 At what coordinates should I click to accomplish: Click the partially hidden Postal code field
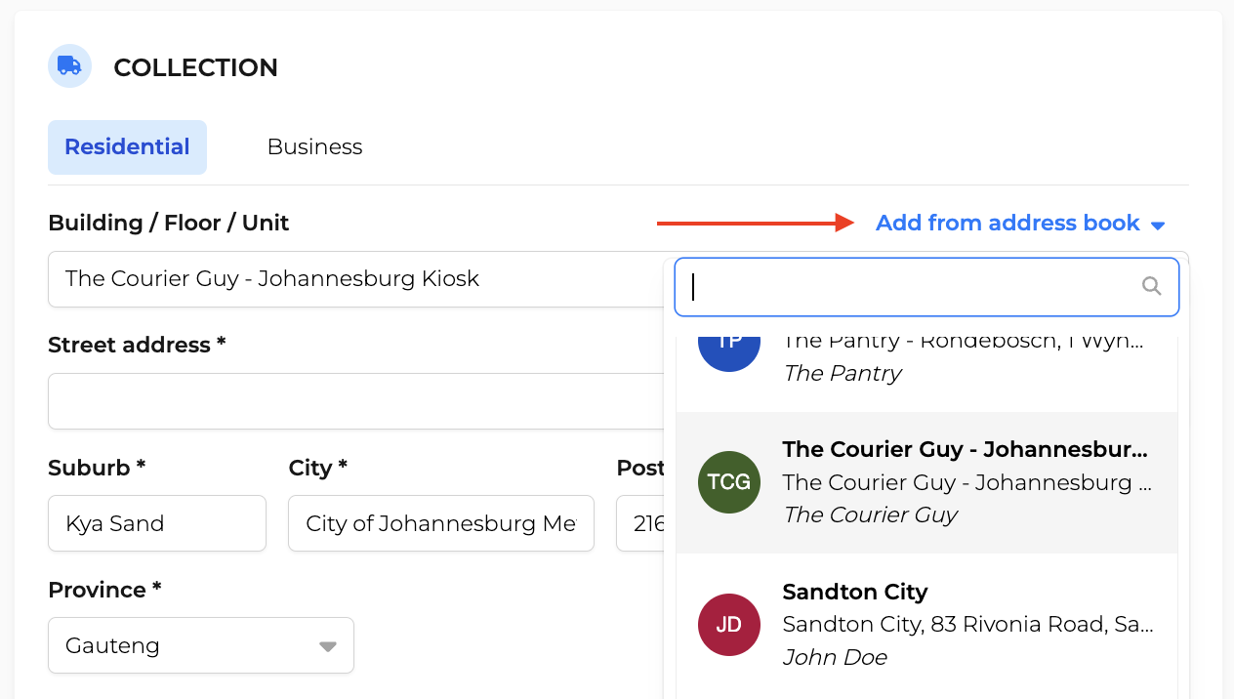(640, 523)
